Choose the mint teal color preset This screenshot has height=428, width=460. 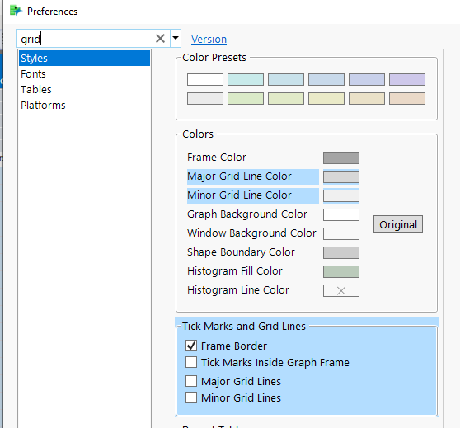[246, 79]
